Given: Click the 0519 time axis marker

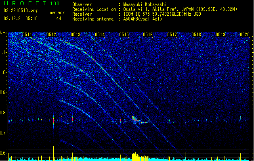Looking at the screenshot, I should point(220,35).
